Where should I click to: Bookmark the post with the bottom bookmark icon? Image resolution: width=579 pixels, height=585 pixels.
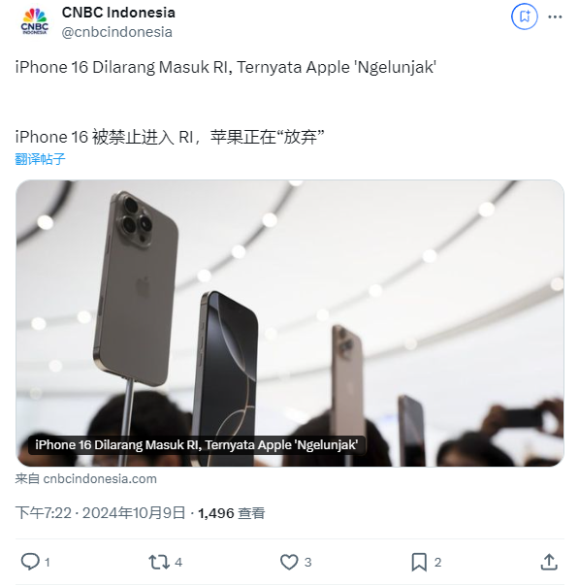(x=419, y=562)
